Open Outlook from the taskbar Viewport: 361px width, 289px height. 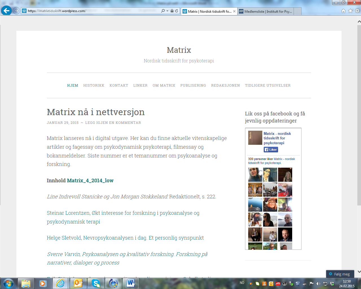pyautogui.click(x=78, y=283)
